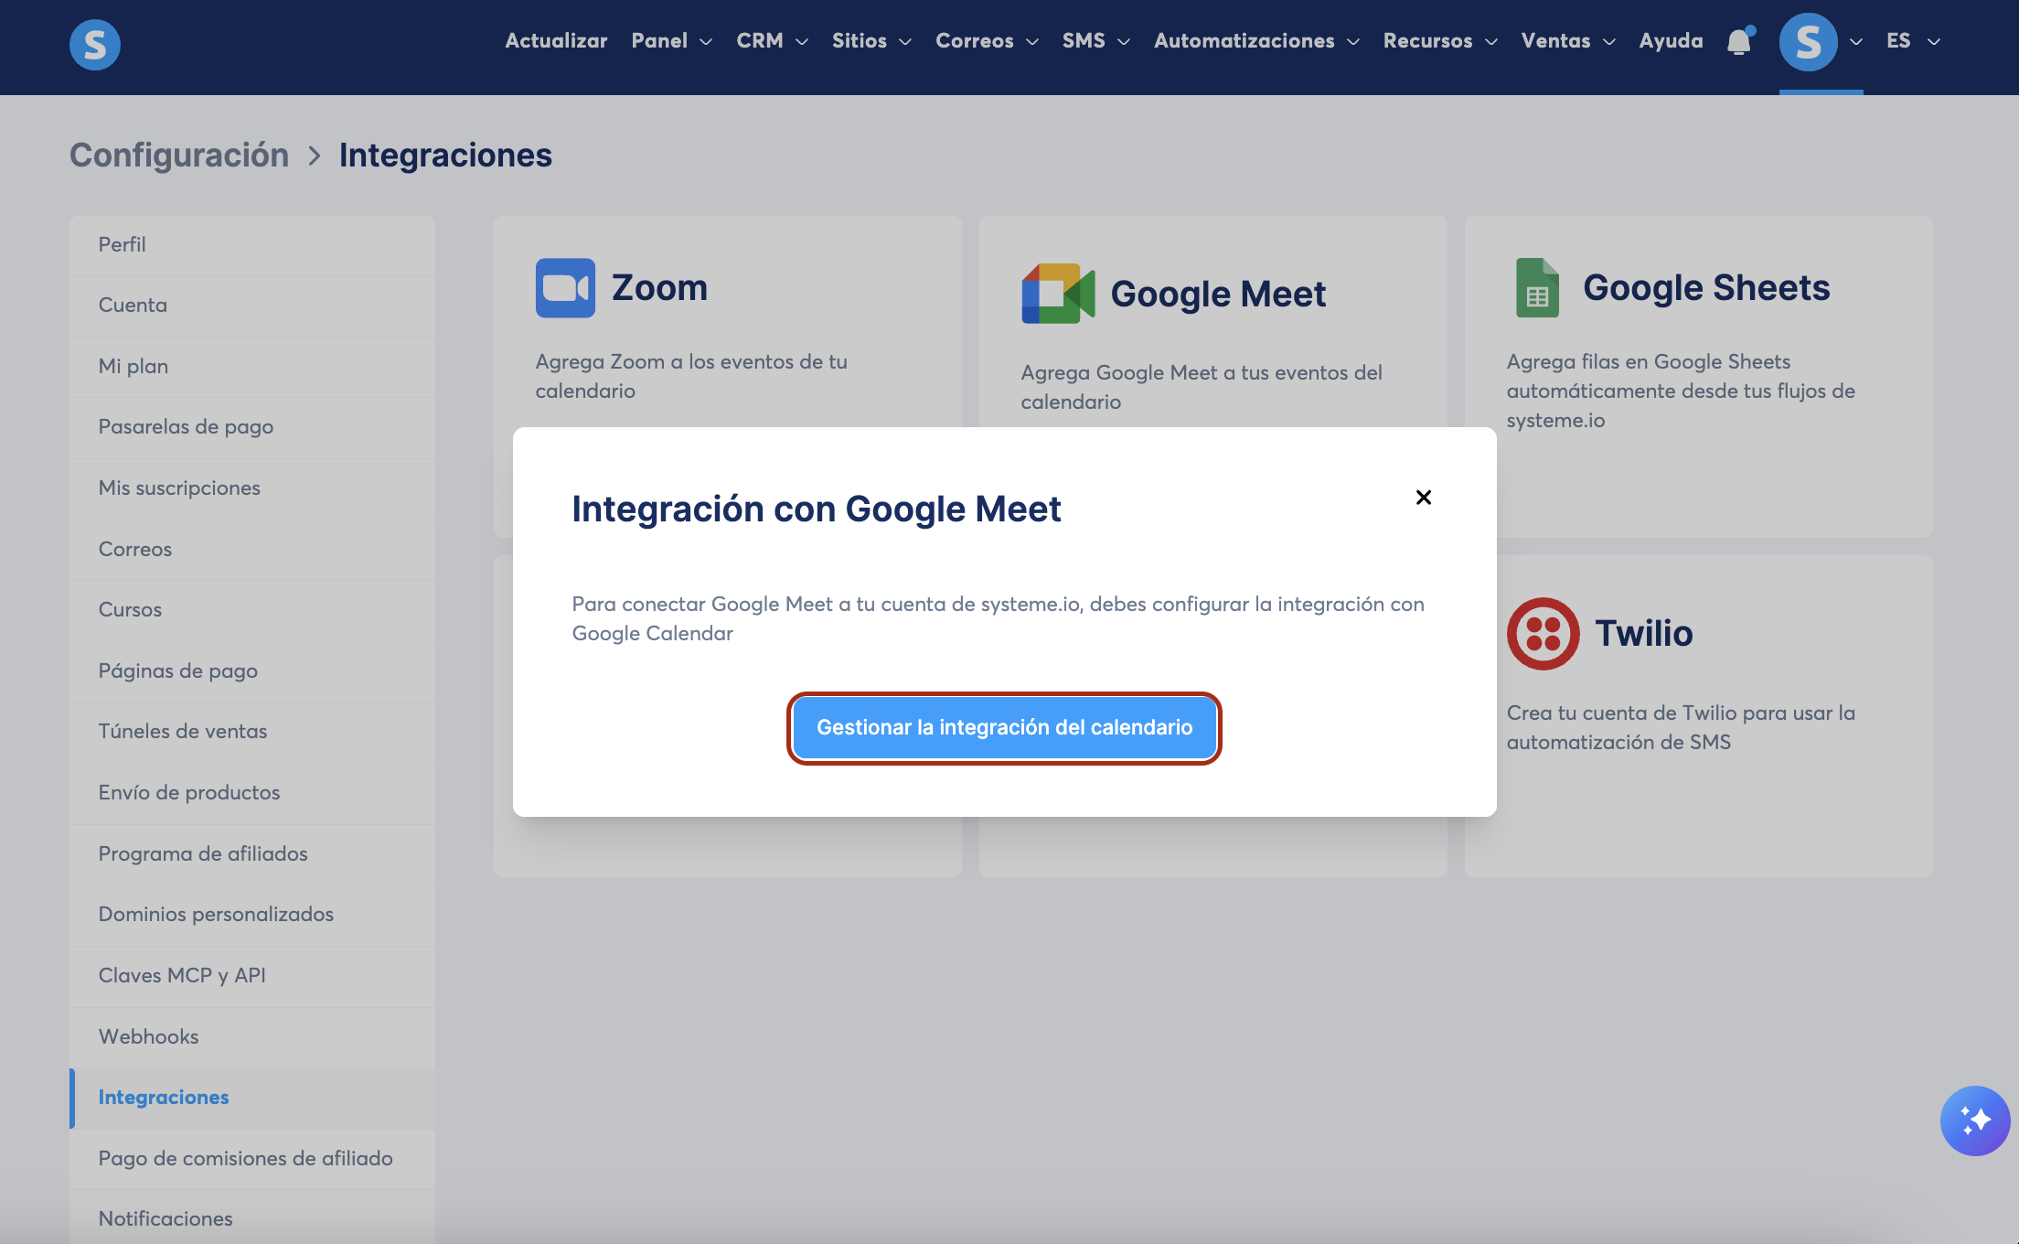Image resolution: width=2019 pixels, height=1244 pixels.
Task: Open Claves MCP y API settings
Action: point(252,976)
